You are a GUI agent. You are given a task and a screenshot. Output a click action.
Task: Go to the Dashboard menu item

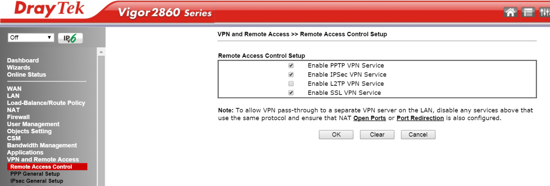coord(23,60)
